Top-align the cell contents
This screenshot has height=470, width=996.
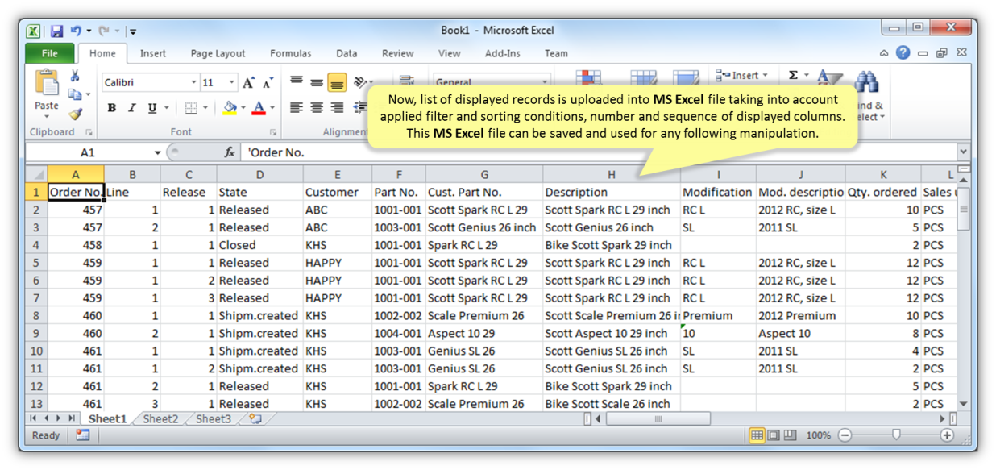click(297, 81)
